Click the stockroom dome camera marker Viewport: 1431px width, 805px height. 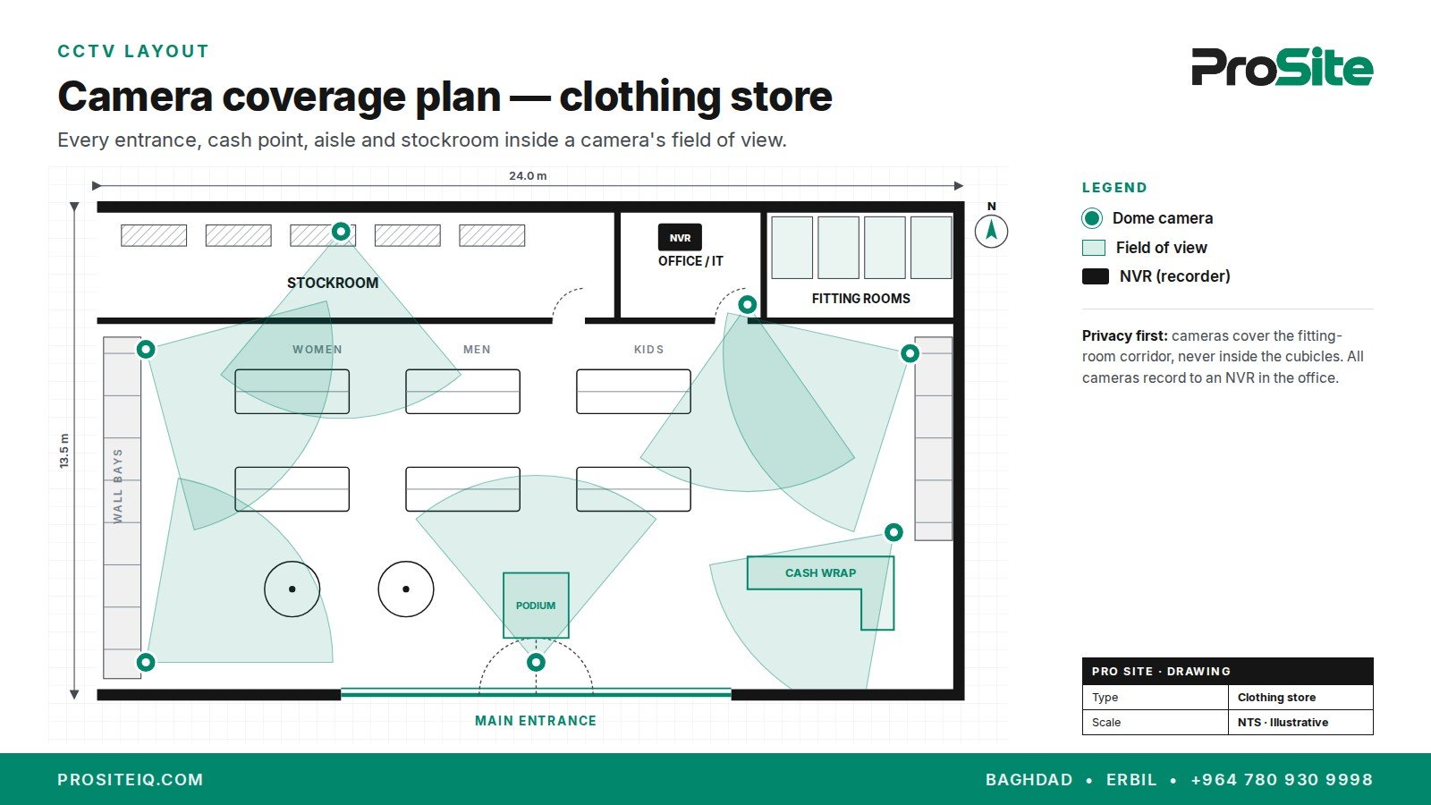pyautogui.click(x=341, y=232)
